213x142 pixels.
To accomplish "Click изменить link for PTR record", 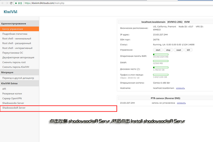I will (181, 103).
